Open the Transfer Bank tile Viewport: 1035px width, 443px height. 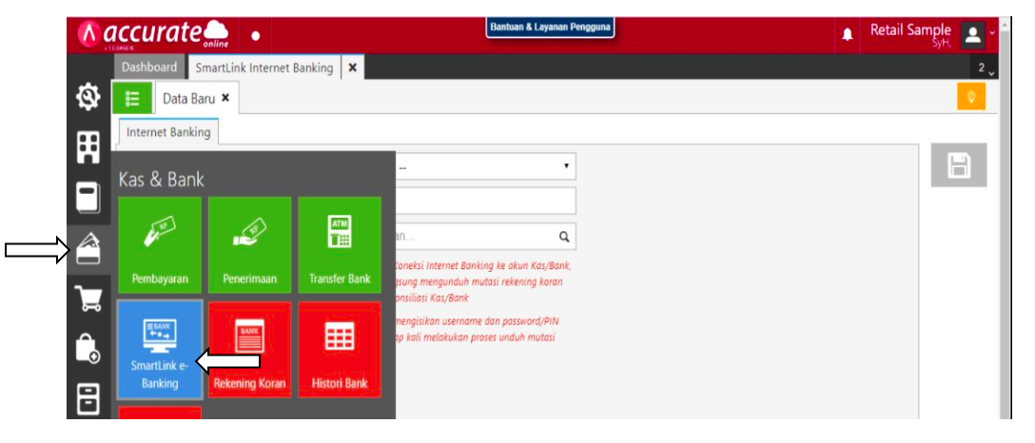340,244
